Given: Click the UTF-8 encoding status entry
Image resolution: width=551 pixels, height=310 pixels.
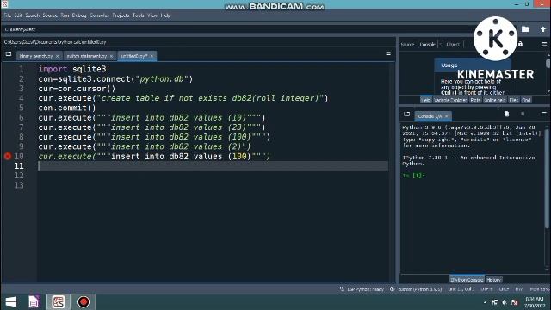Looking at the screenshot, I should (x=486, y=289).
